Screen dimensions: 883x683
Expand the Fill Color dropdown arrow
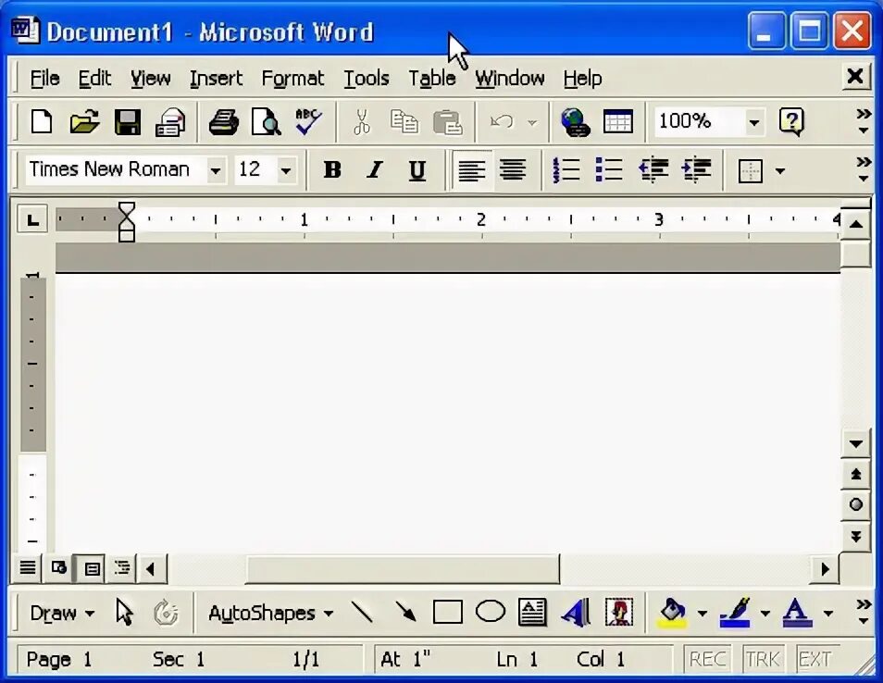pyautogui.click(x=703, y=614)
